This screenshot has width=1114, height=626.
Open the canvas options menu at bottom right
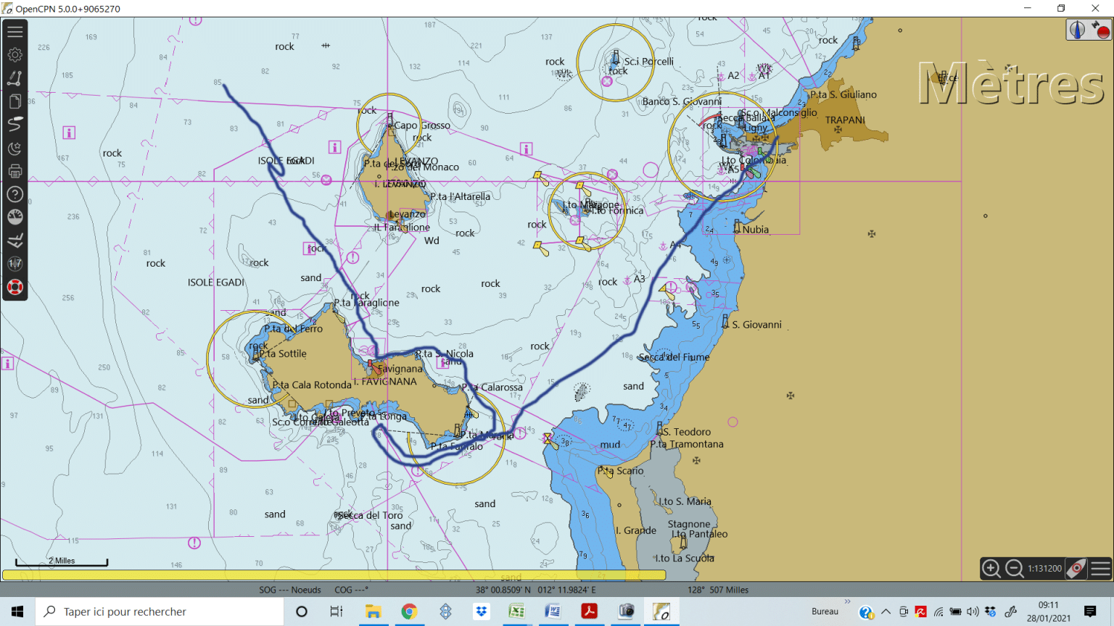pos(1100,569)
